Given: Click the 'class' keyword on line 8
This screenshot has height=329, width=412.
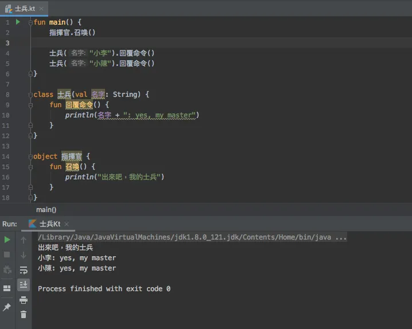Looking at the screenshot, I should 44,95.
